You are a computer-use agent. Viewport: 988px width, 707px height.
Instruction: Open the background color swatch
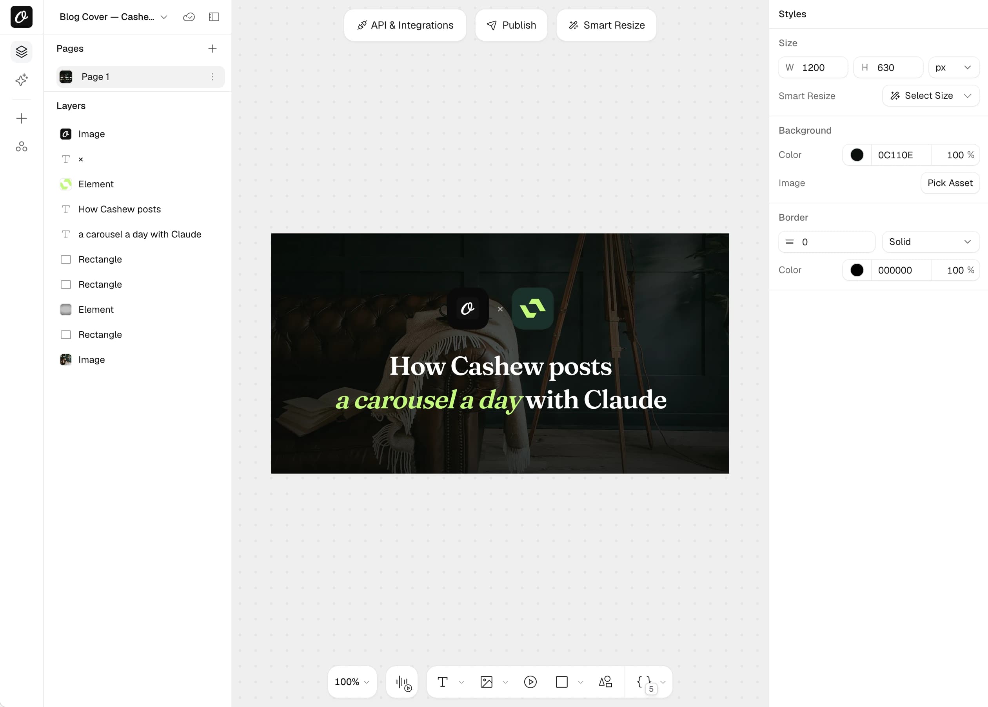coord(857,155)
